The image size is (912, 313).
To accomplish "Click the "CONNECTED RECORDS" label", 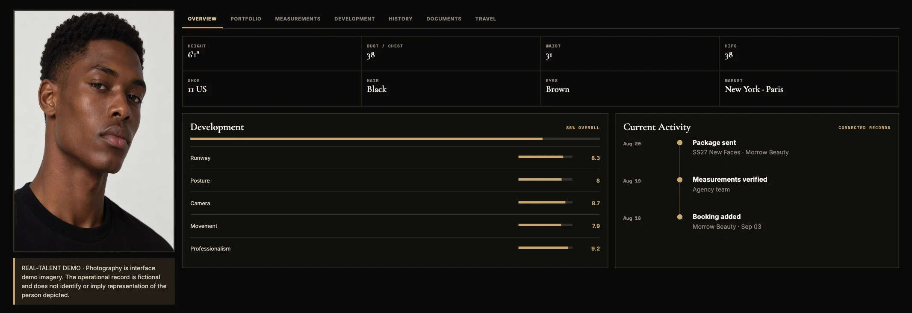I will 864,128.
